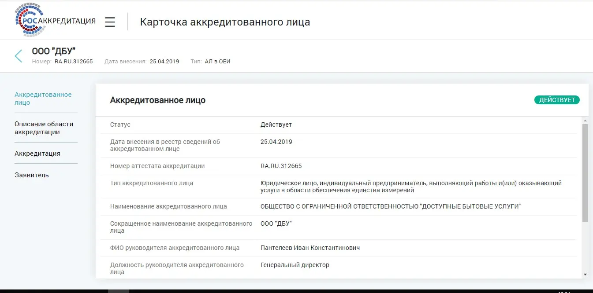Click the ООО "ДБУ" header title
Viewport: 593px width, 293px height.
(x=54, y=51)
